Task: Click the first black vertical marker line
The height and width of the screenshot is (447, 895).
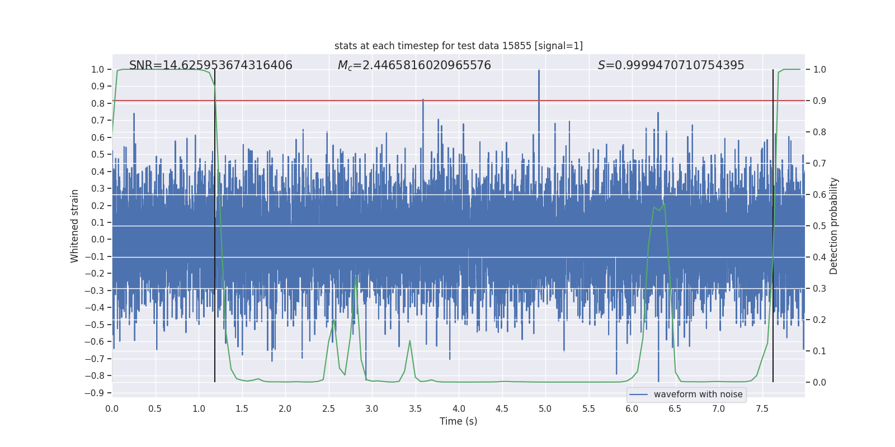Action: pyautogui.click(x=215, y=226)
